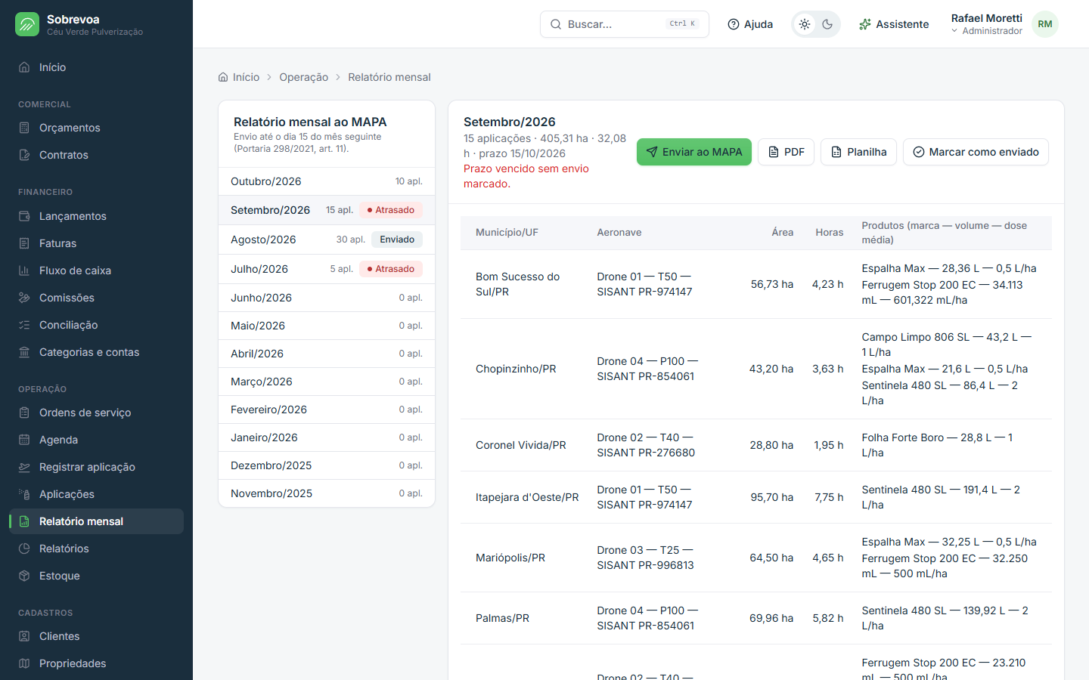Select the Julho/2026 report row

coord(327,269)
